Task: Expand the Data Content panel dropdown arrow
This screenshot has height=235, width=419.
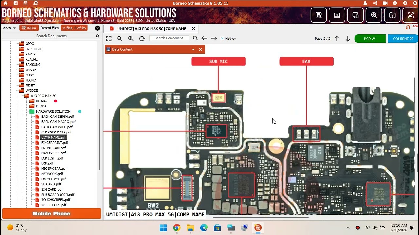Action: pos(193,49)
